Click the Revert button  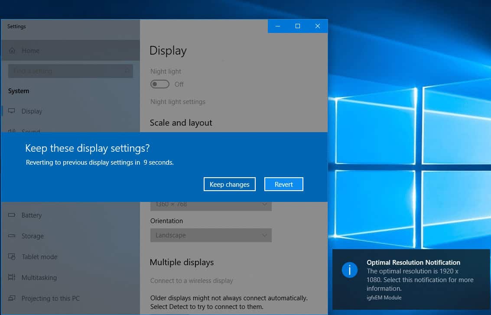(283, 184)
